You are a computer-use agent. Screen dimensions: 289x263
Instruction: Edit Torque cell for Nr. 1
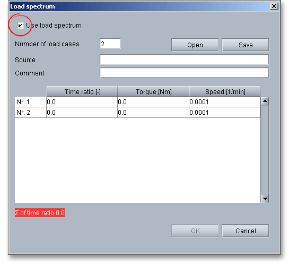point(153,102)
